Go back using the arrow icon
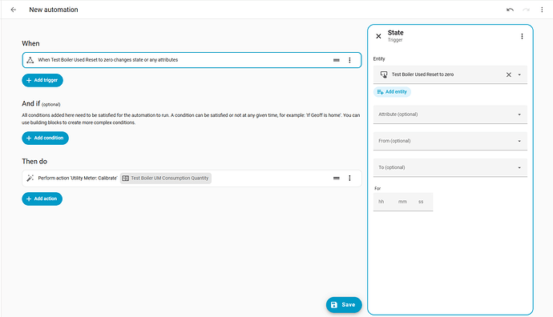Screen dimensions: 553x317 point(14,10)
